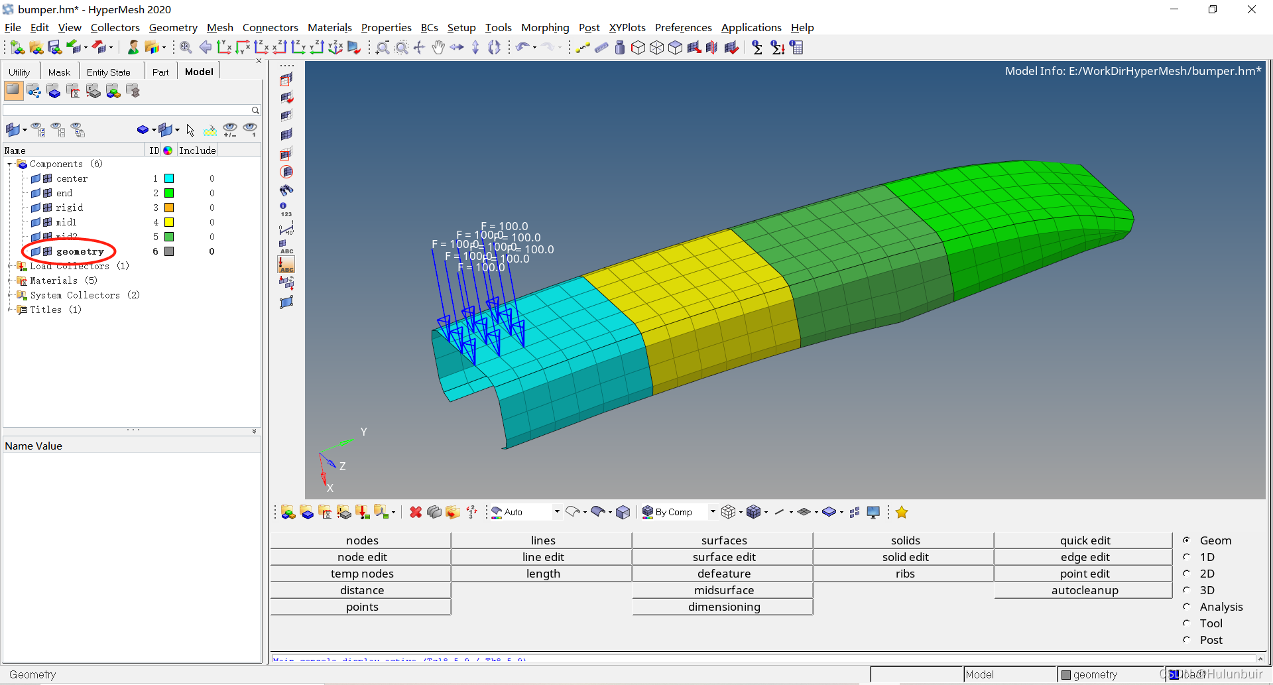Viewport: 1273px width, 685px height.
Task: Click the user profiles person icon
Action: (133, 48)
